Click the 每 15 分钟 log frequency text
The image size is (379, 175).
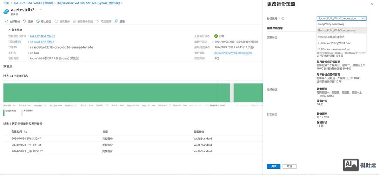(323, 117)
